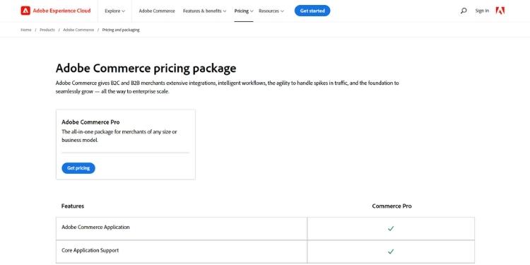Click the red Adobe logo icon beside Sign In
This screenshot has width=530, height=265.
[500, 11]
